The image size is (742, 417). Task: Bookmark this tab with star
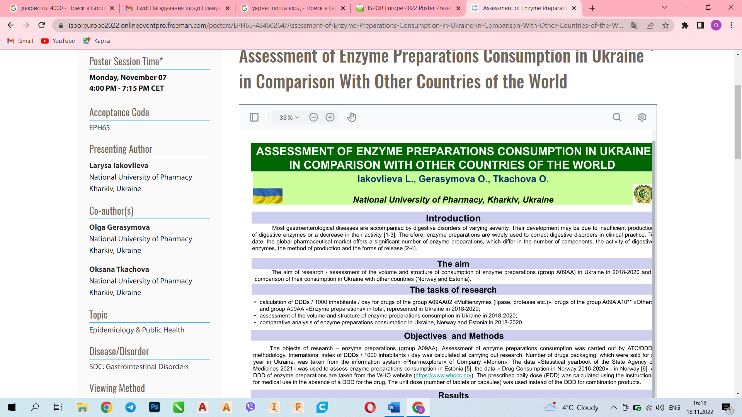click(x=665, y=25)
